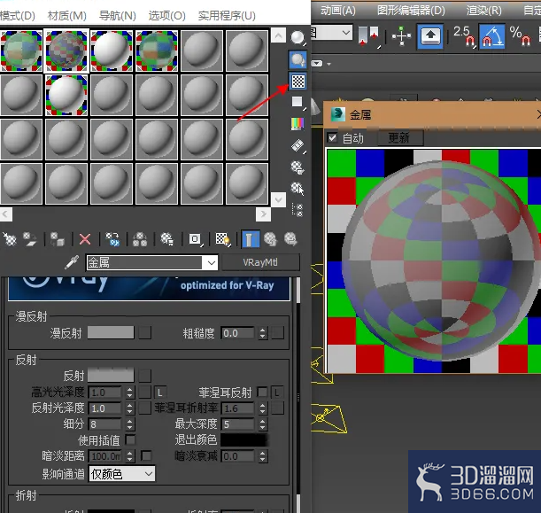The image size is (541, 513).
Task: Click Go to Parent icon
Action: tap(270, 239)
